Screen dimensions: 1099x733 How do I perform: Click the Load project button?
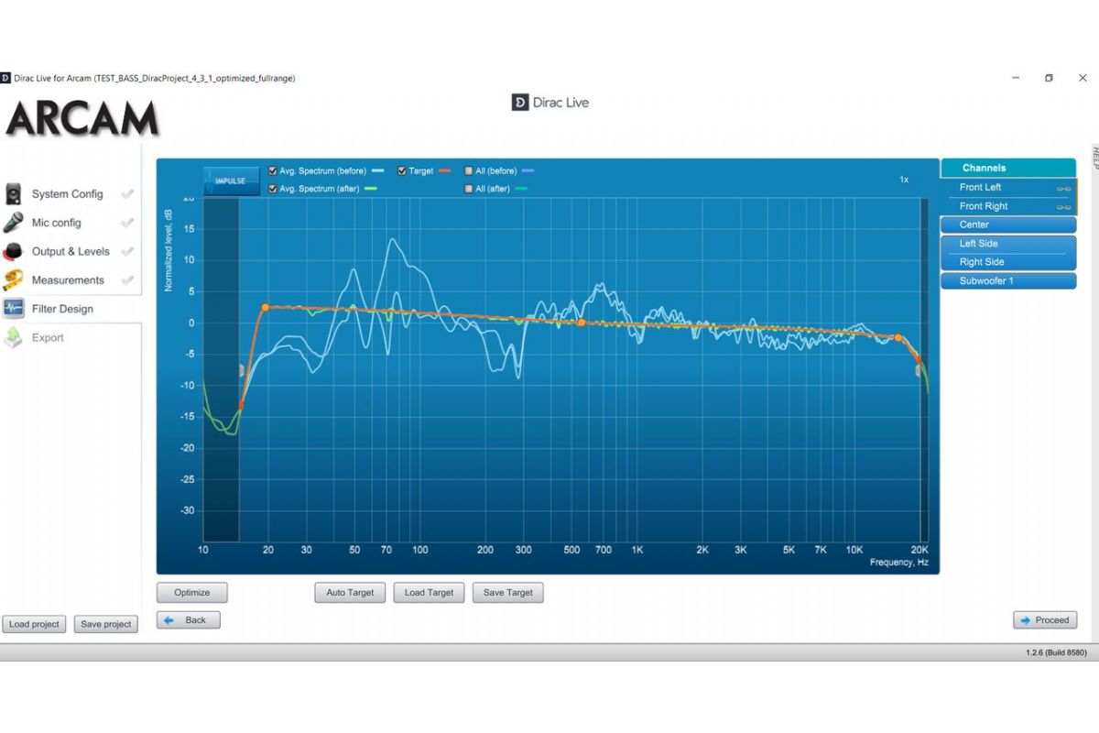click(x=34, y=624)
